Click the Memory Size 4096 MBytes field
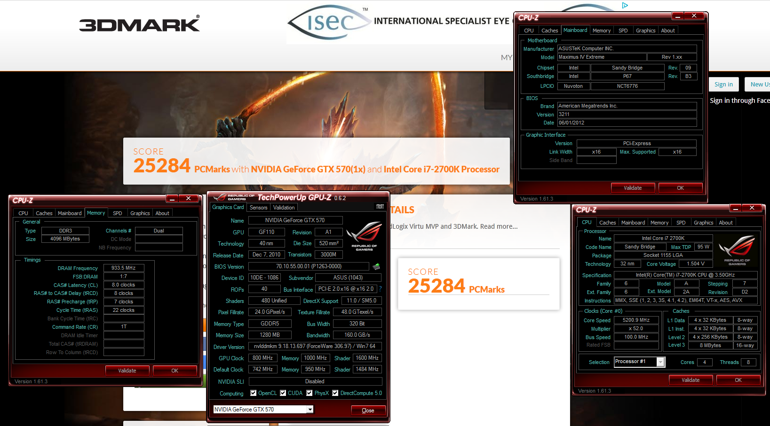 [65, 239]
